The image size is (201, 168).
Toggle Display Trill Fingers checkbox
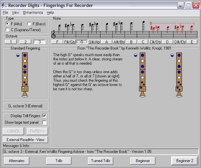[x=44, y=116]
